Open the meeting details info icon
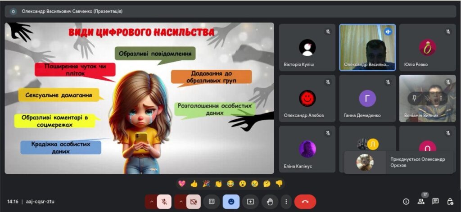 407,201
